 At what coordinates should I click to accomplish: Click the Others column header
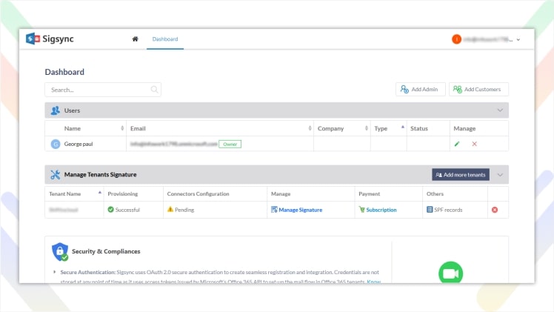click(x=435, y=194)
